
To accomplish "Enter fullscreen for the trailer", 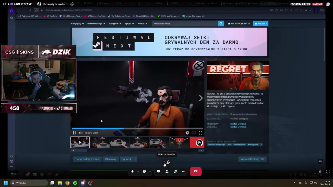I will tap(201, 133).
